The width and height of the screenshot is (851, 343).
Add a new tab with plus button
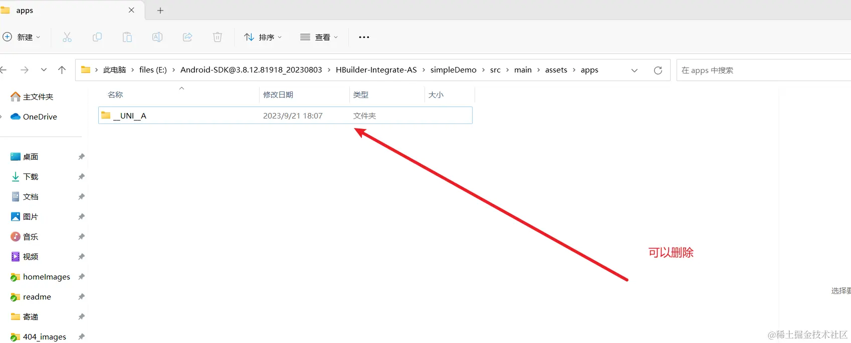160,10
